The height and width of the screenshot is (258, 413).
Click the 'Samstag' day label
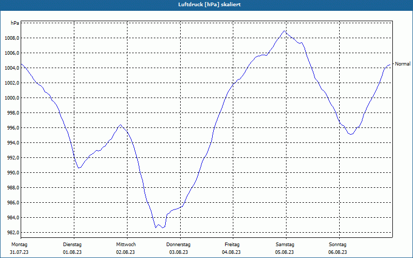[285, 245]
